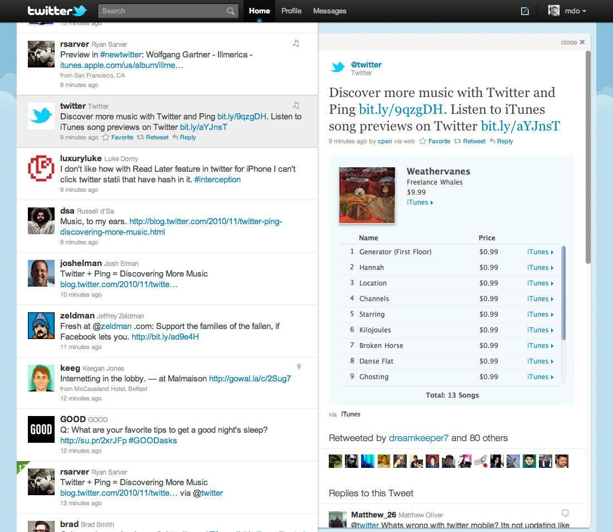Click the location pin on keeg's tweet

[x=299, y=366]
